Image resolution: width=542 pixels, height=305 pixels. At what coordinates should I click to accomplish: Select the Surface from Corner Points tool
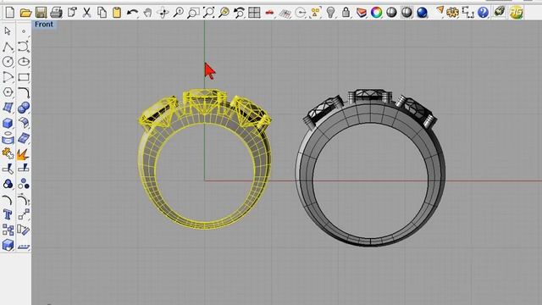[x=8, y=108]
